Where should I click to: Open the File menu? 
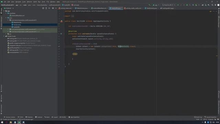(x=5, y=2)
